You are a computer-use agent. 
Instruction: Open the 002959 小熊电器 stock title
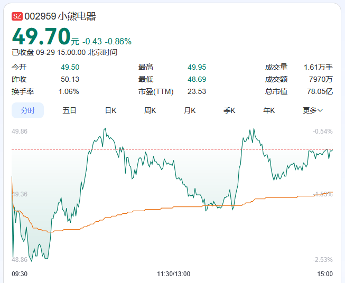[x=60, y=16]
